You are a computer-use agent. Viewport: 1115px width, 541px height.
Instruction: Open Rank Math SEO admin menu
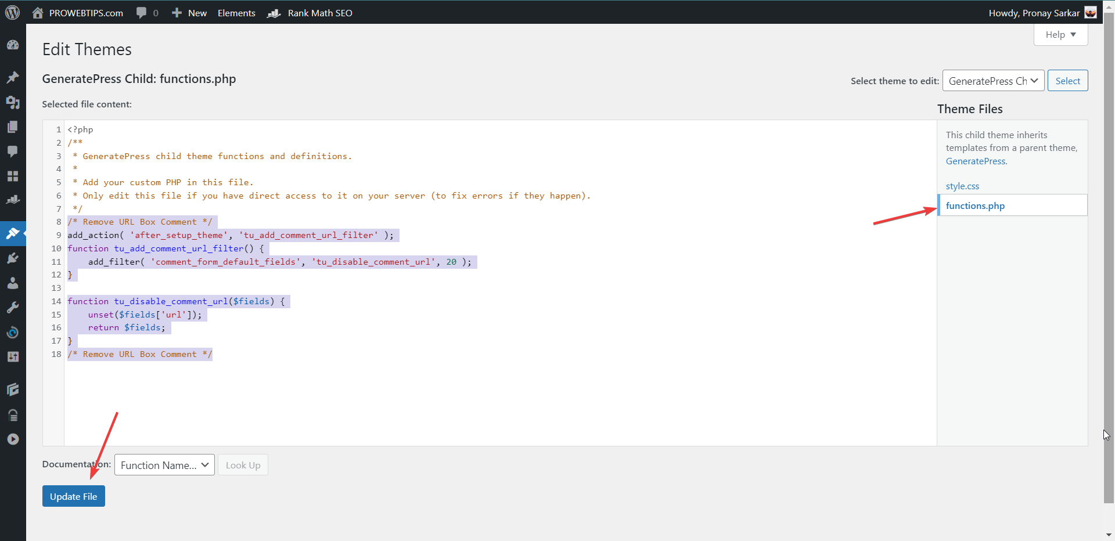click(310, 13)
